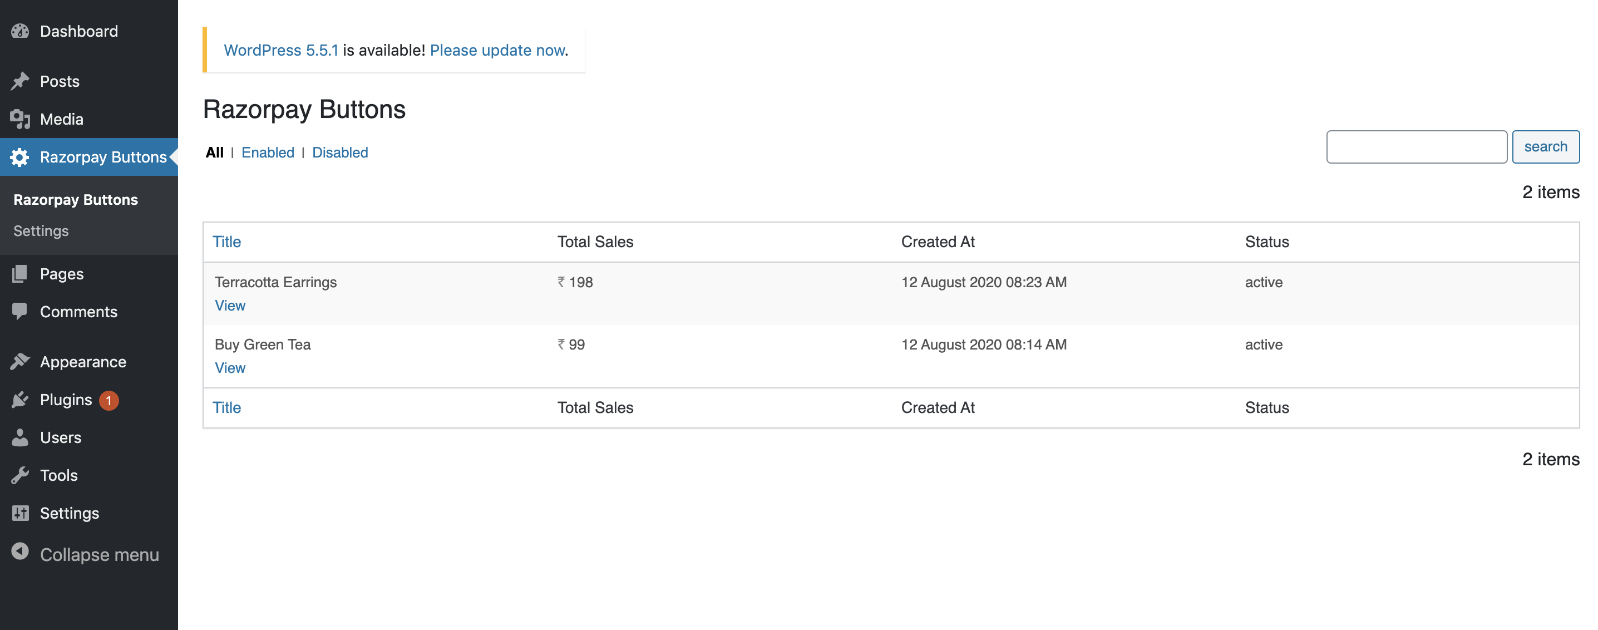
Task: Click the active status of Terracotta Earrings
Action: [1264, 282]
